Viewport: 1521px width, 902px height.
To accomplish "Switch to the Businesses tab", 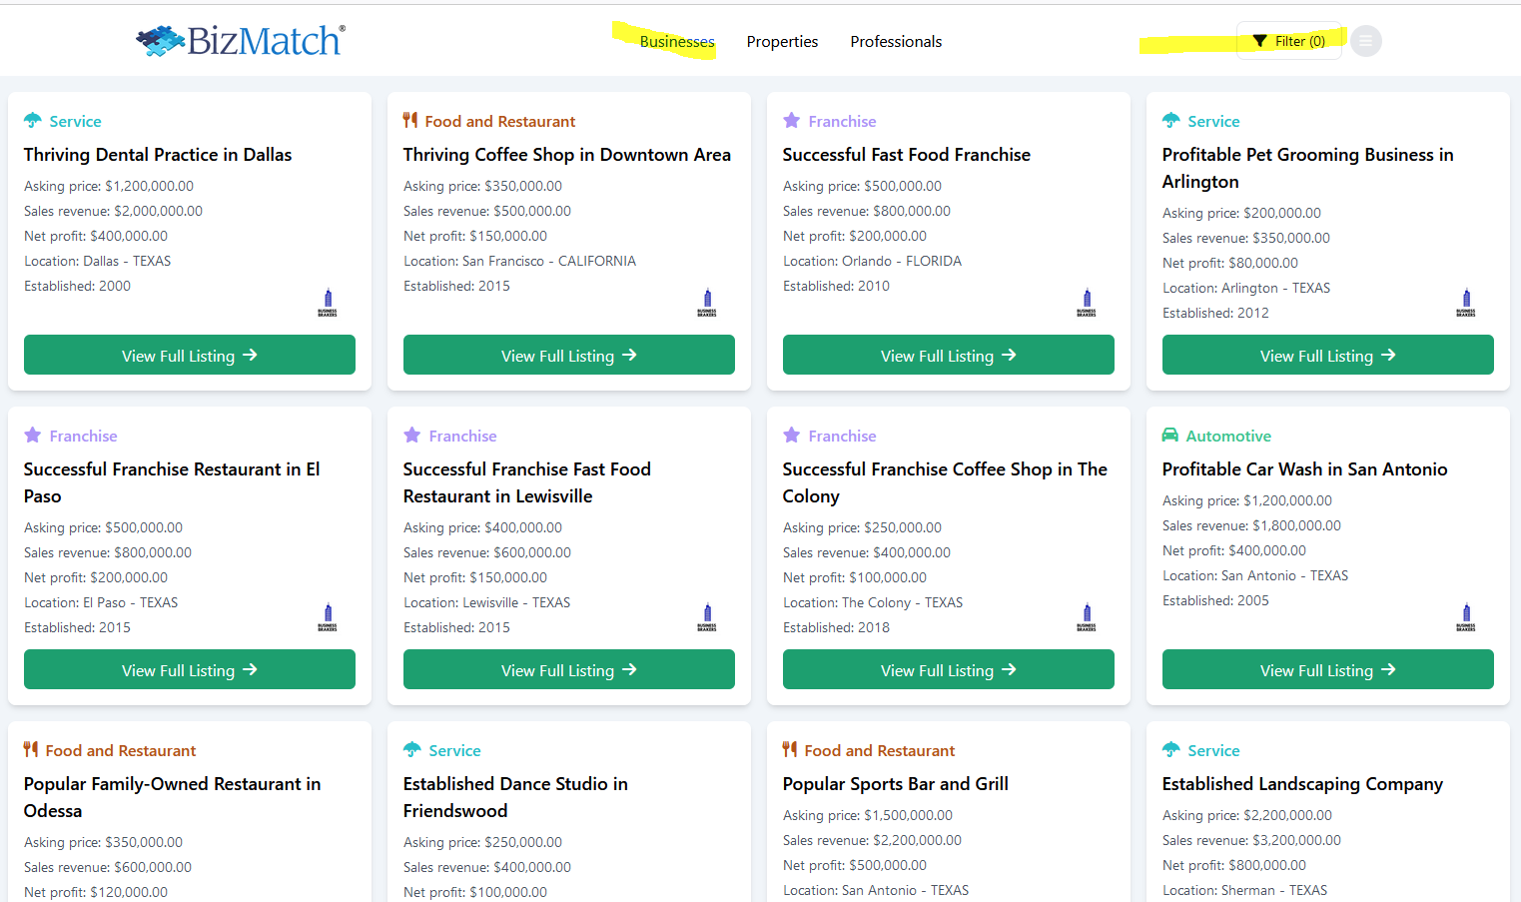I will (x=677, y=42).
